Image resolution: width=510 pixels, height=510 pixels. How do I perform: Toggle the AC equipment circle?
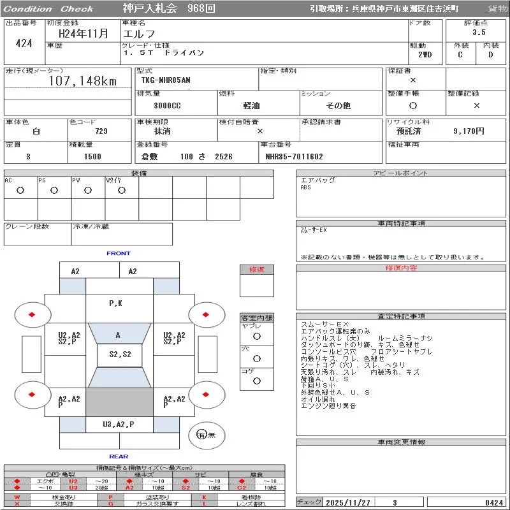[x=20, y=190]
